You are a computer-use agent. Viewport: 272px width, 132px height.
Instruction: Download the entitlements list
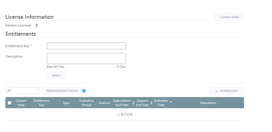227,91
